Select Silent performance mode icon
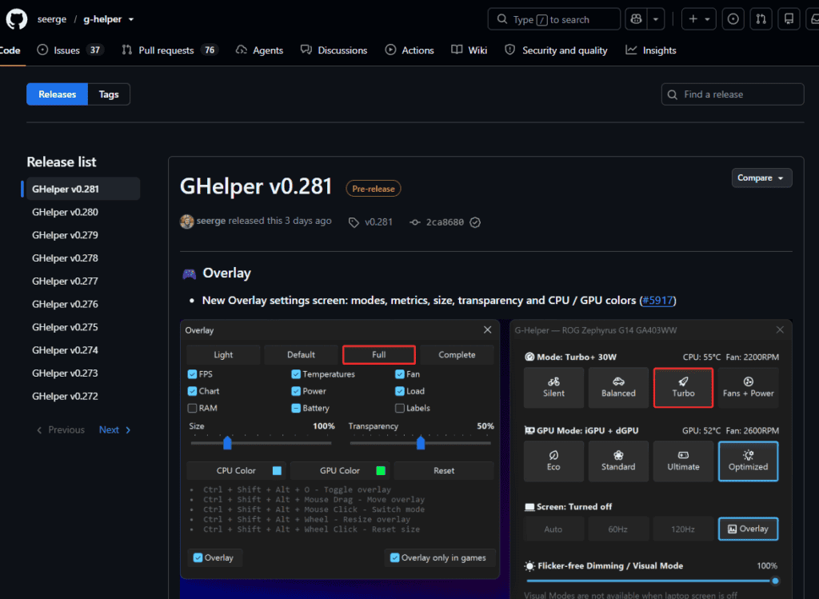This screenshot has width=819, height=599. pos(553,381)
